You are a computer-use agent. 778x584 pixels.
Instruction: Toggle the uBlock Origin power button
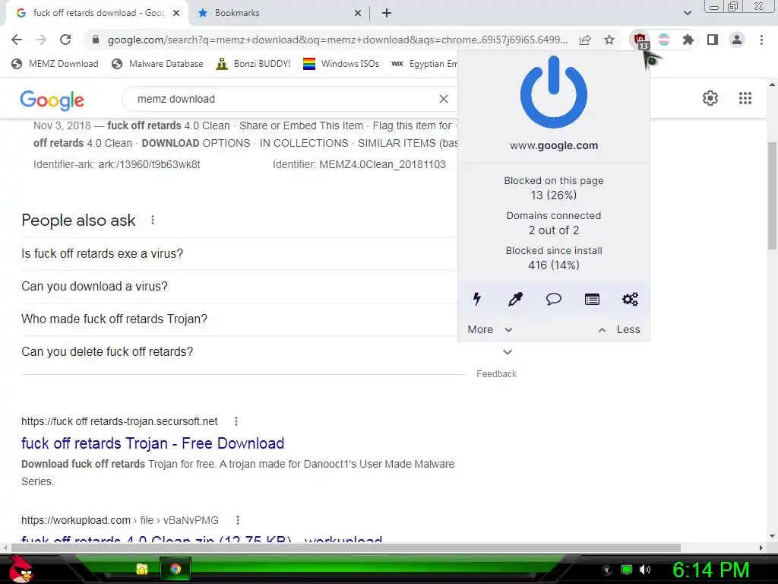(x=554, y=92)
